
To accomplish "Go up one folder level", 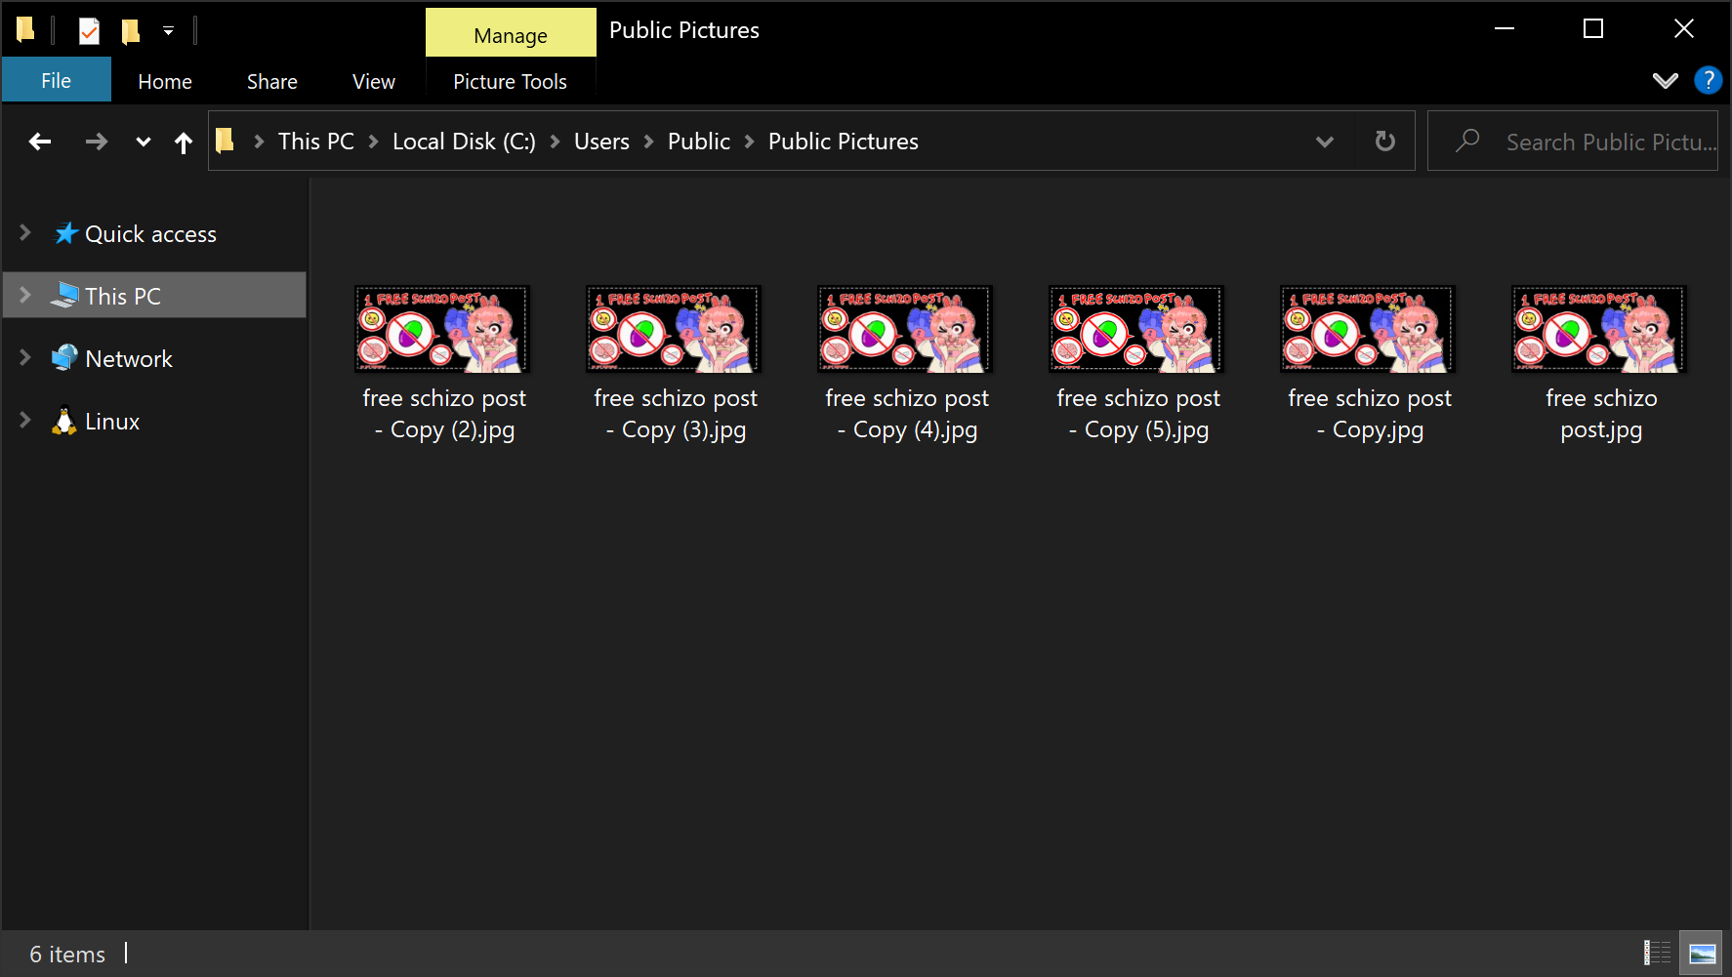I will 183,143.
